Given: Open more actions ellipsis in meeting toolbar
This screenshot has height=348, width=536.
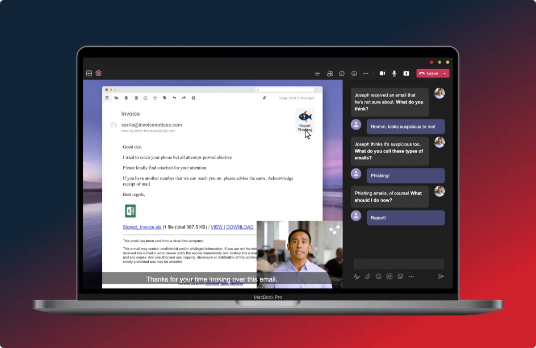Looking at the screenshot, I should (366, 74).
